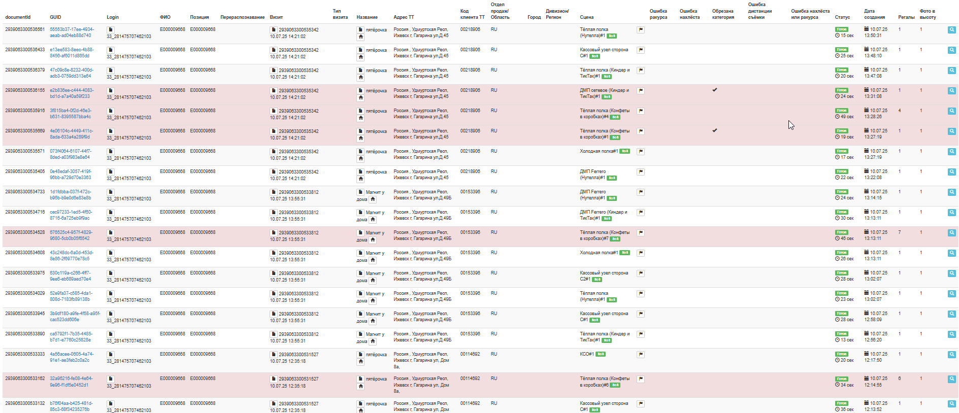The height and width of the screenshot is (413, 959).
Task: Click the Регалы column header
Action: (906, 17)
